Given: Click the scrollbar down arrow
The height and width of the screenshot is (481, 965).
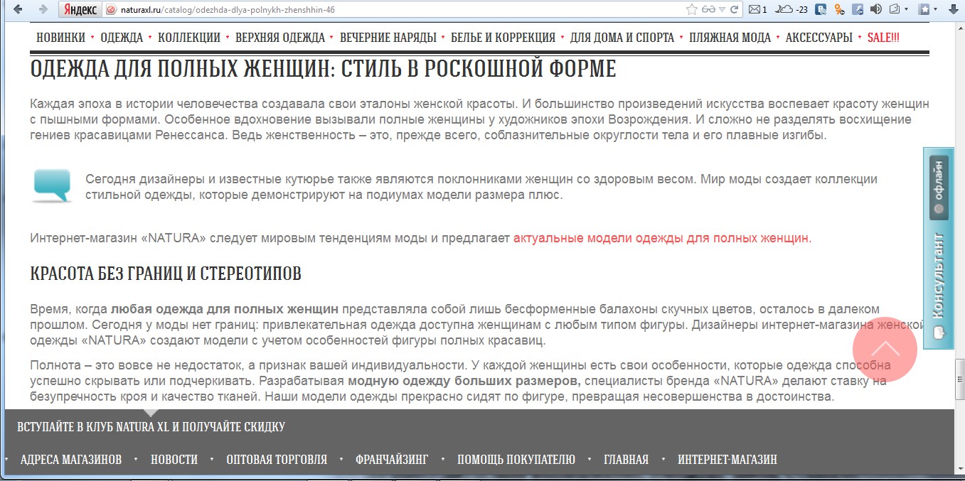Looking at the screenshot, I should pos(959,468).
